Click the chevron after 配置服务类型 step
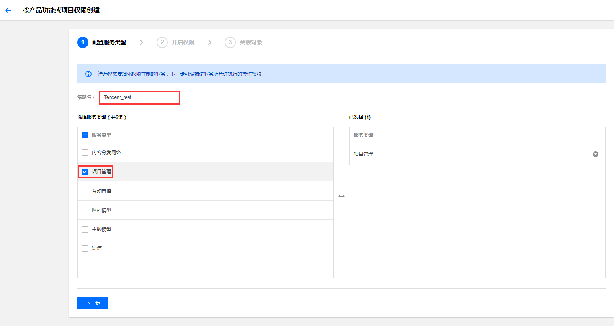The image size is (614, 326). coord(142,42)
